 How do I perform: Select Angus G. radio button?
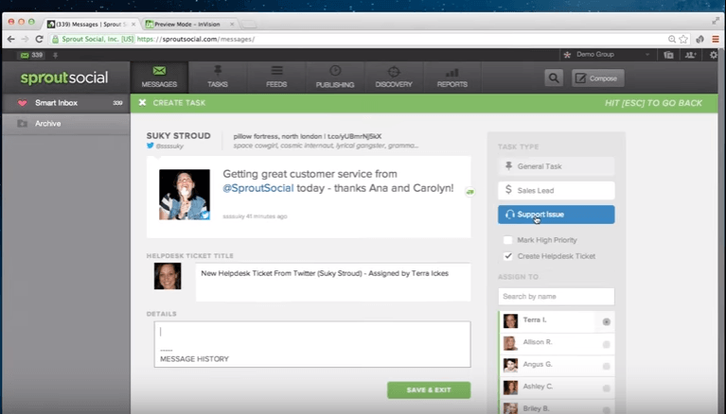pyautogui.click(x=606, y=367)
